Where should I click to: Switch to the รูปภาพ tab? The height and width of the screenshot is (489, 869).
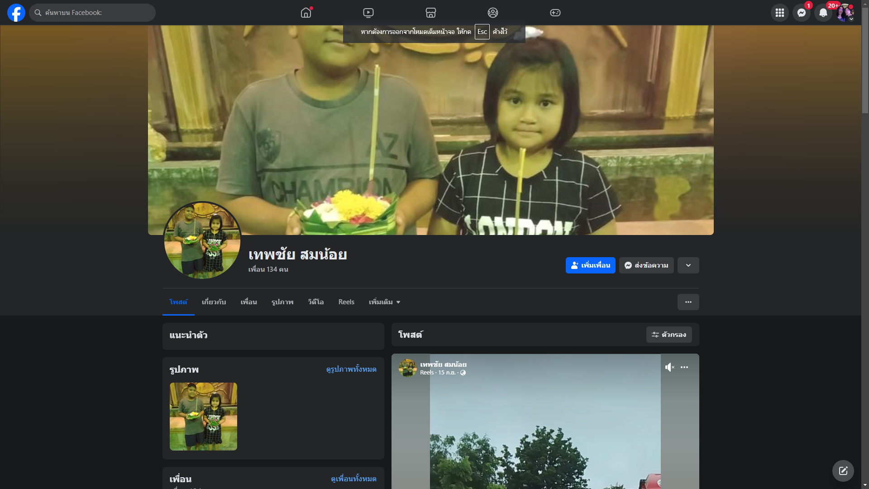pyautogui.click(x=282, y=302)
